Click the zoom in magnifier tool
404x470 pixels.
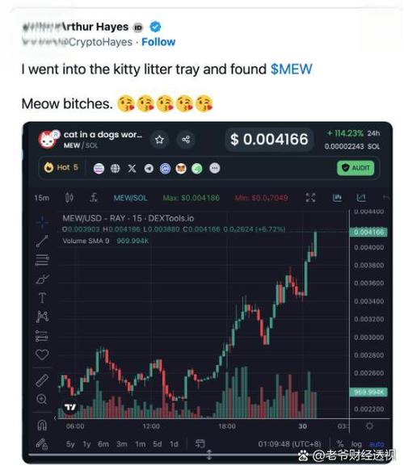tap(41, 399)
